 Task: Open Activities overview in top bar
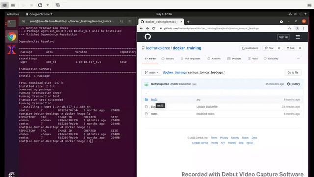[x=13, y=14]
